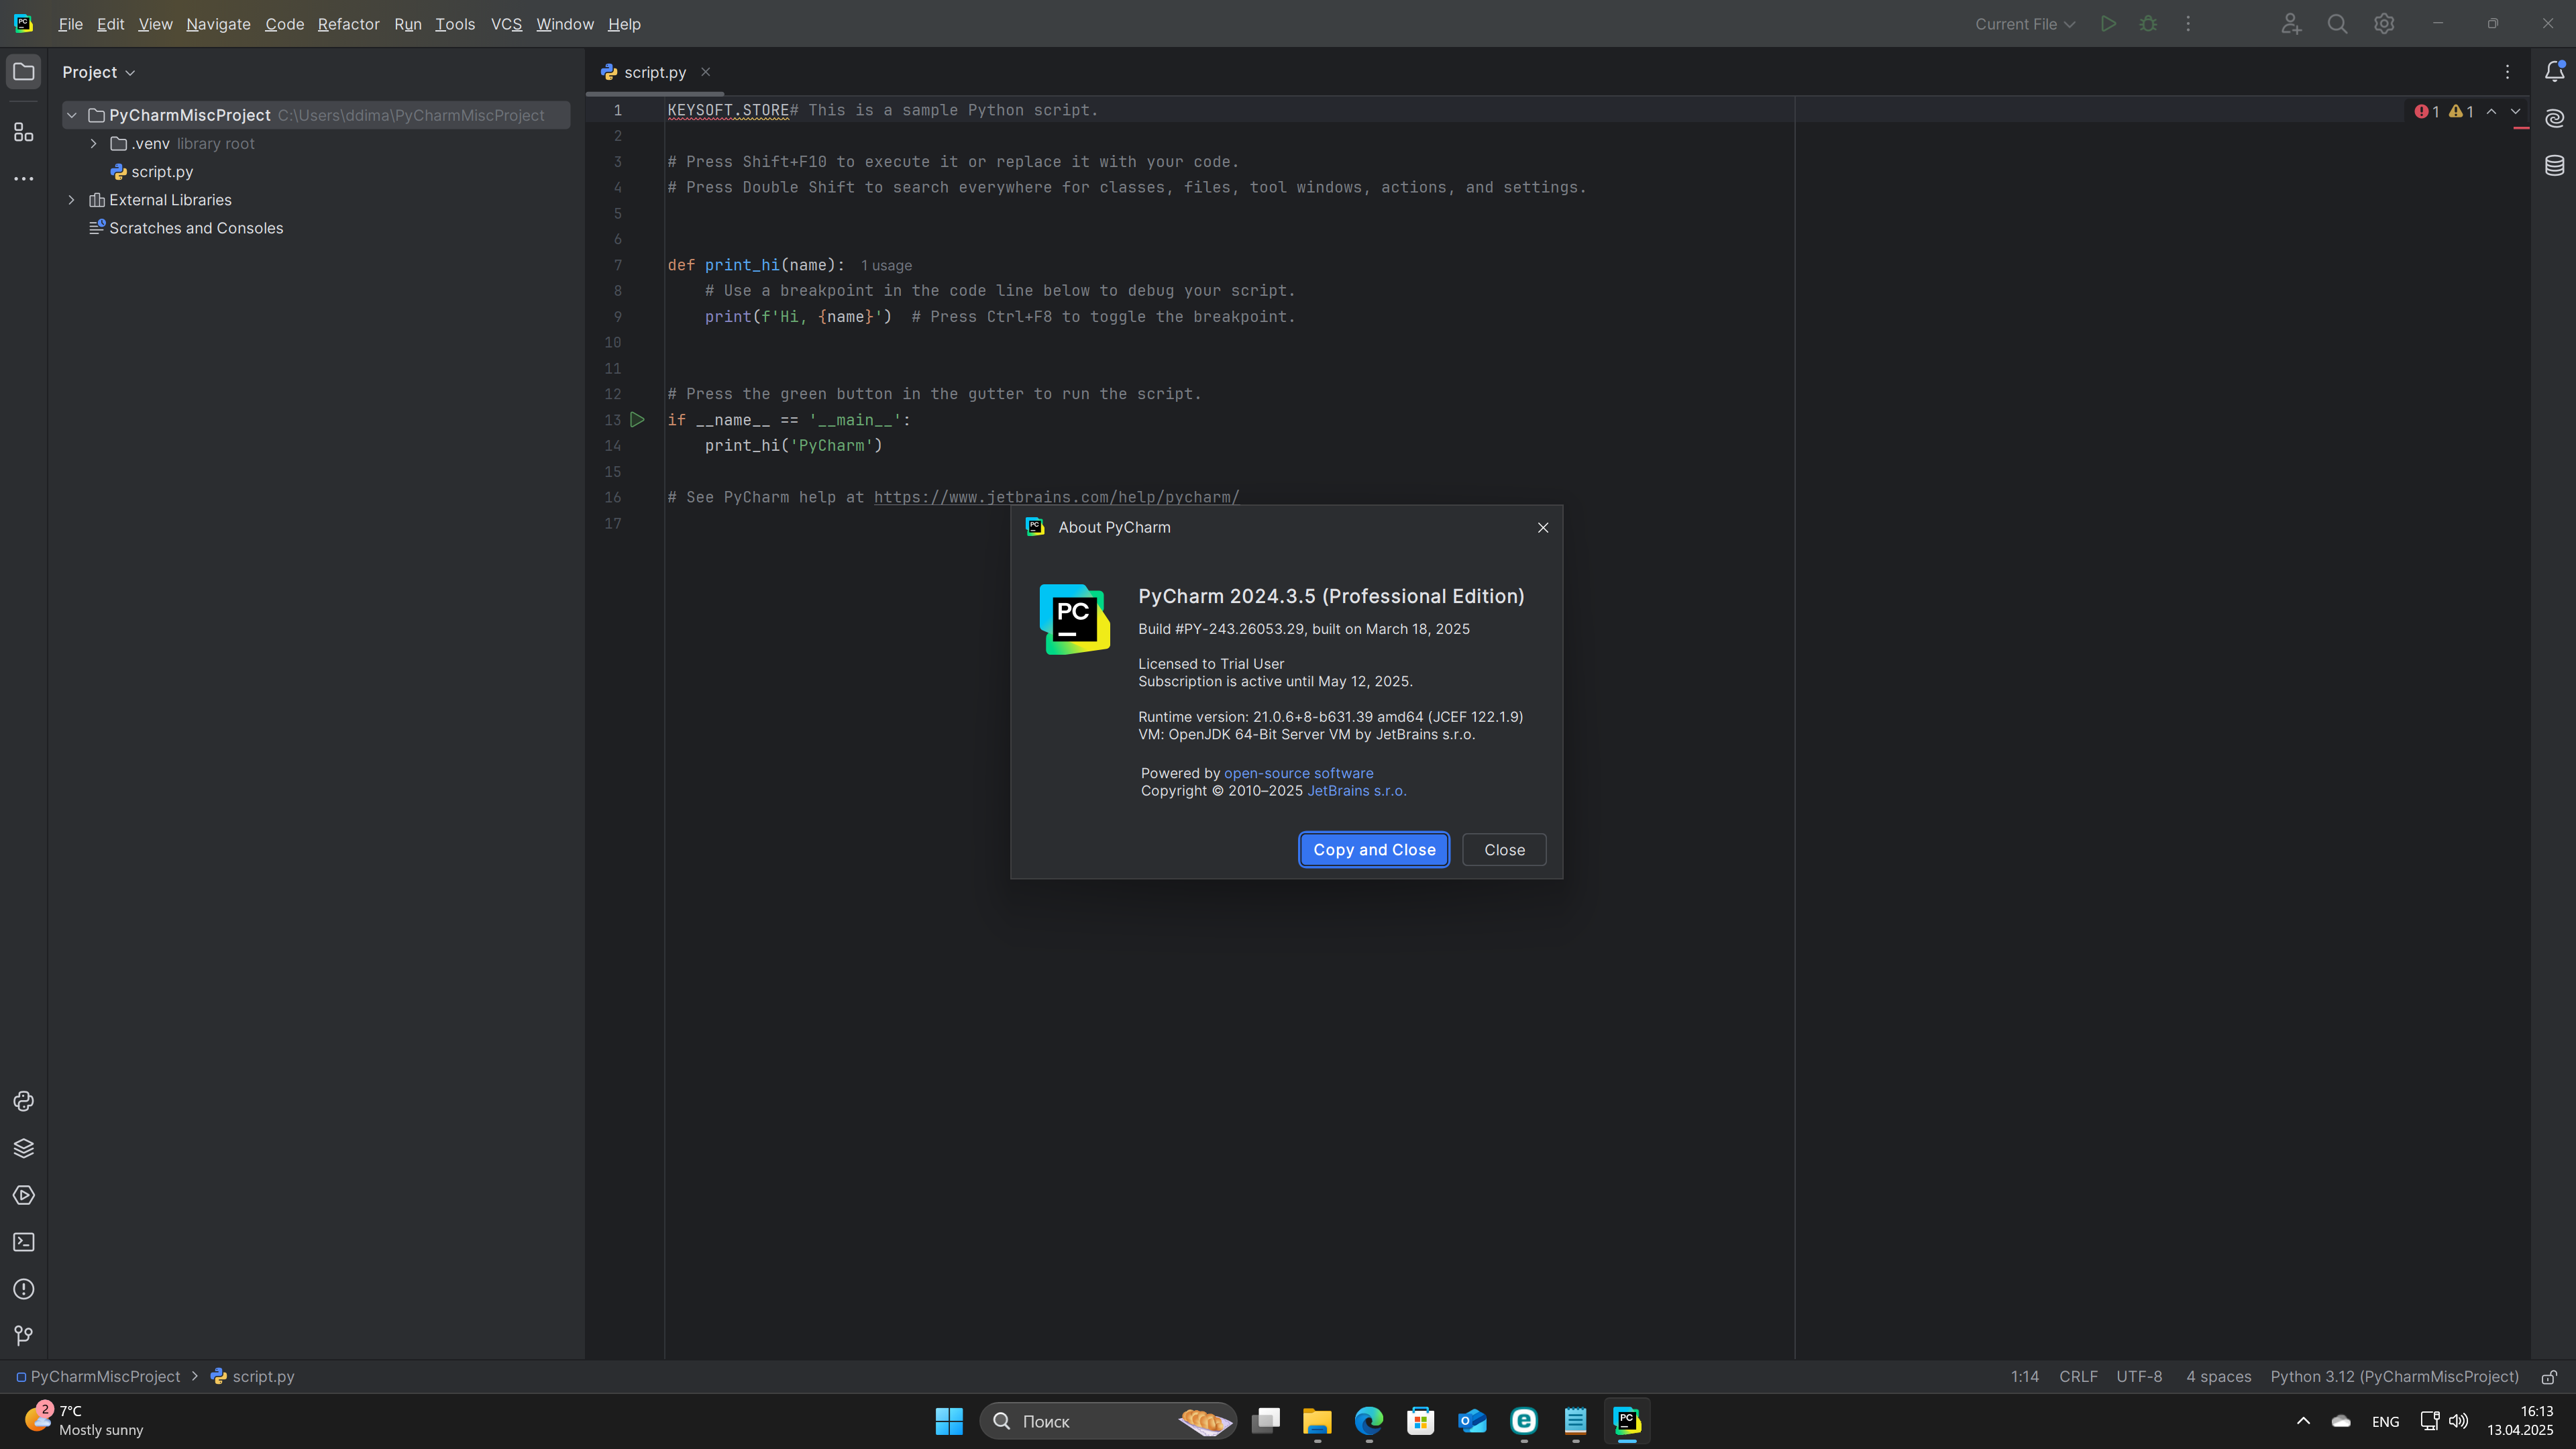Run current file with green play button
Viewport: 2576px width, 1449px height.
[2108, 24]
